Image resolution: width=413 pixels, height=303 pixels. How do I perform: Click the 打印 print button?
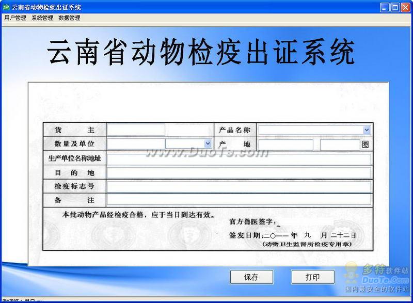click(x=312, y=277)
